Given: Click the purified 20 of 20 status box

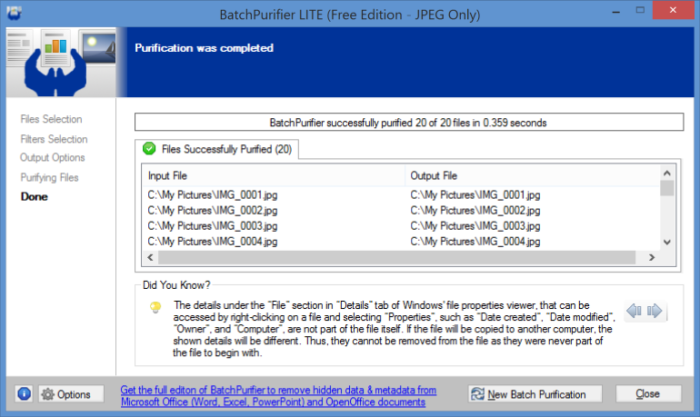Looking at the screenshot, I should [x=409, y=123].
